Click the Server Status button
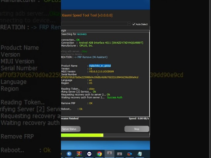Viewport: 211px width, 158px height. click(71, 129)
